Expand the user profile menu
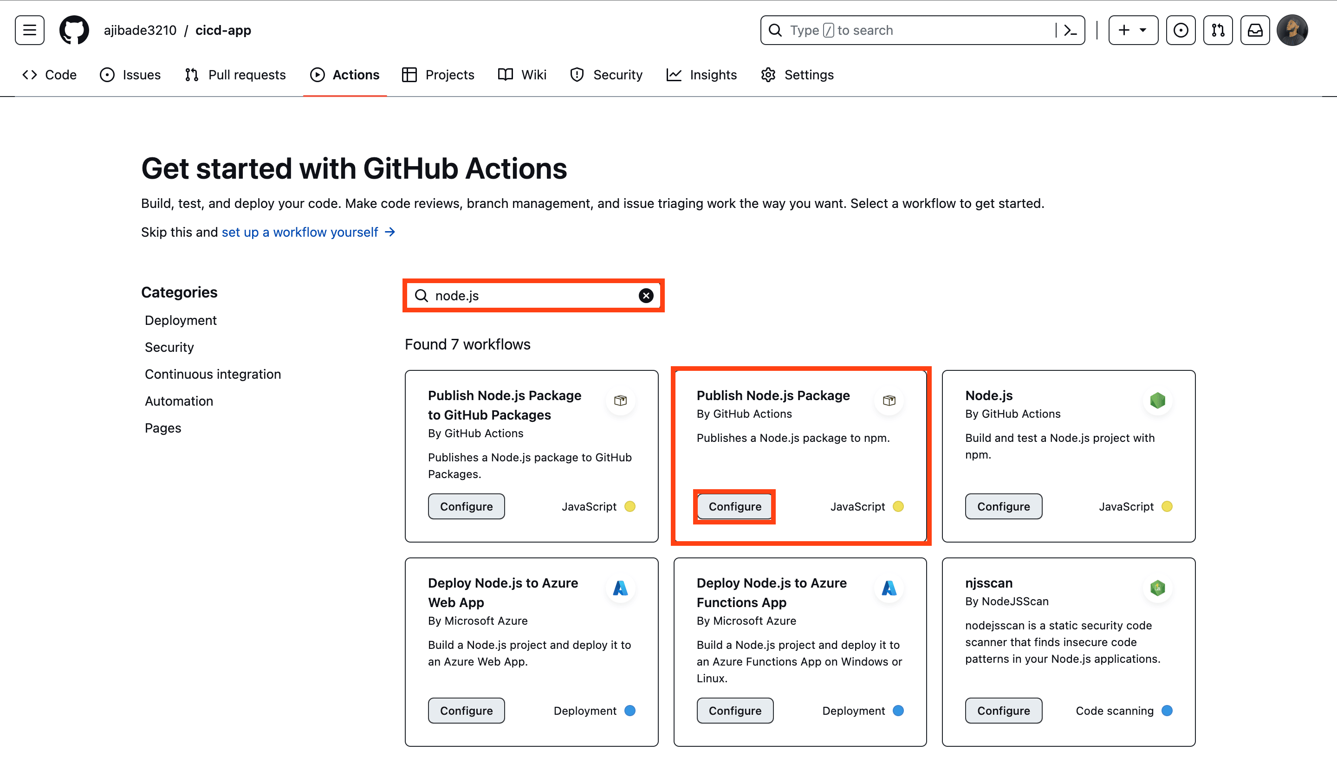Screen dimensions: 1337x757 coord(1292,30)
